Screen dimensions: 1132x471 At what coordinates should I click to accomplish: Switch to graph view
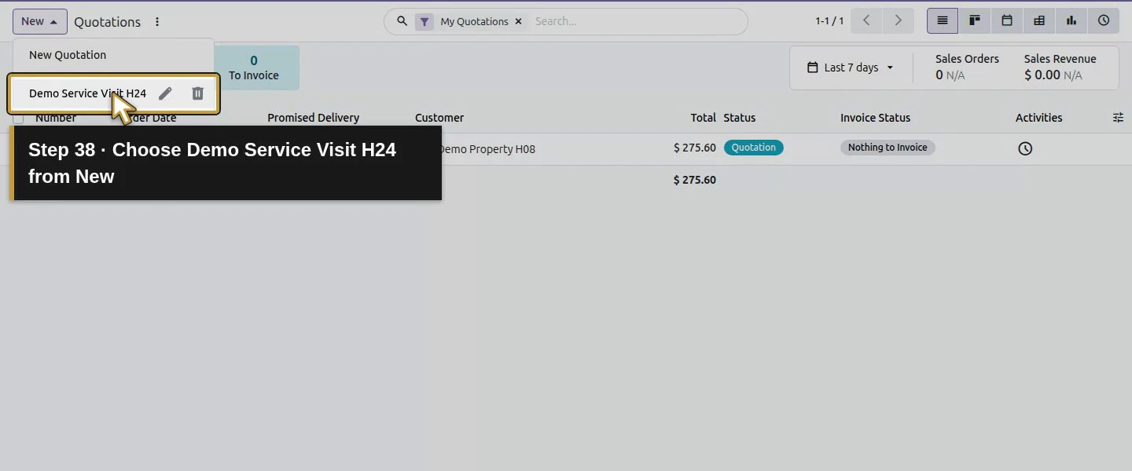click(x=1071, y=21)
